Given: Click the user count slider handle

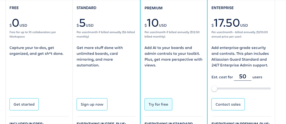Looking at the screenshot, I should click(214, 88).
